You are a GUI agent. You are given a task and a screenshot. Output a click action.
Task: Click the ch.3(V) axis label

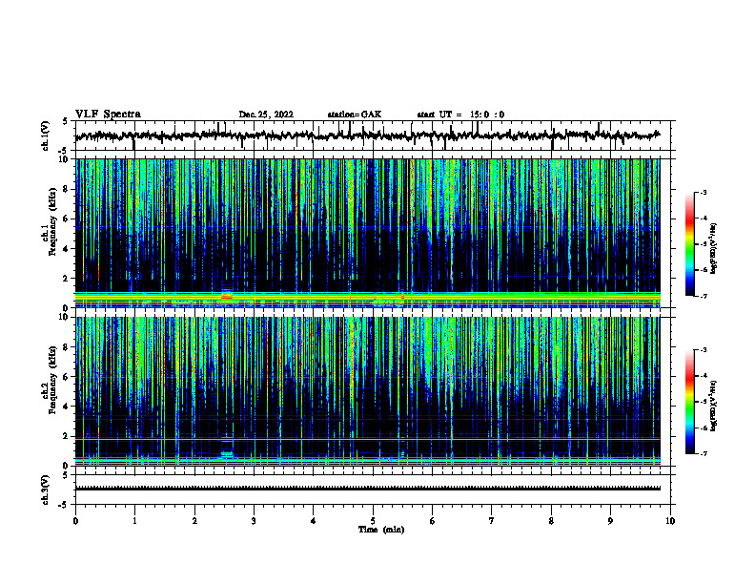(x=46, y=490)
